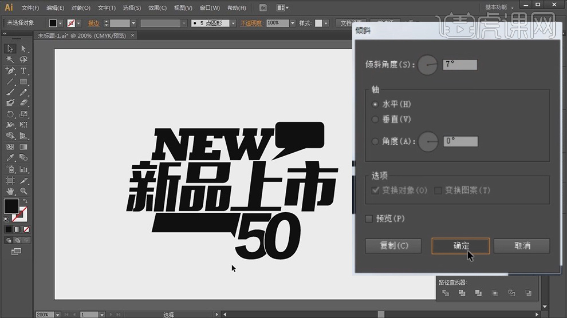Open the 对象(O) menu

point(81,8)
